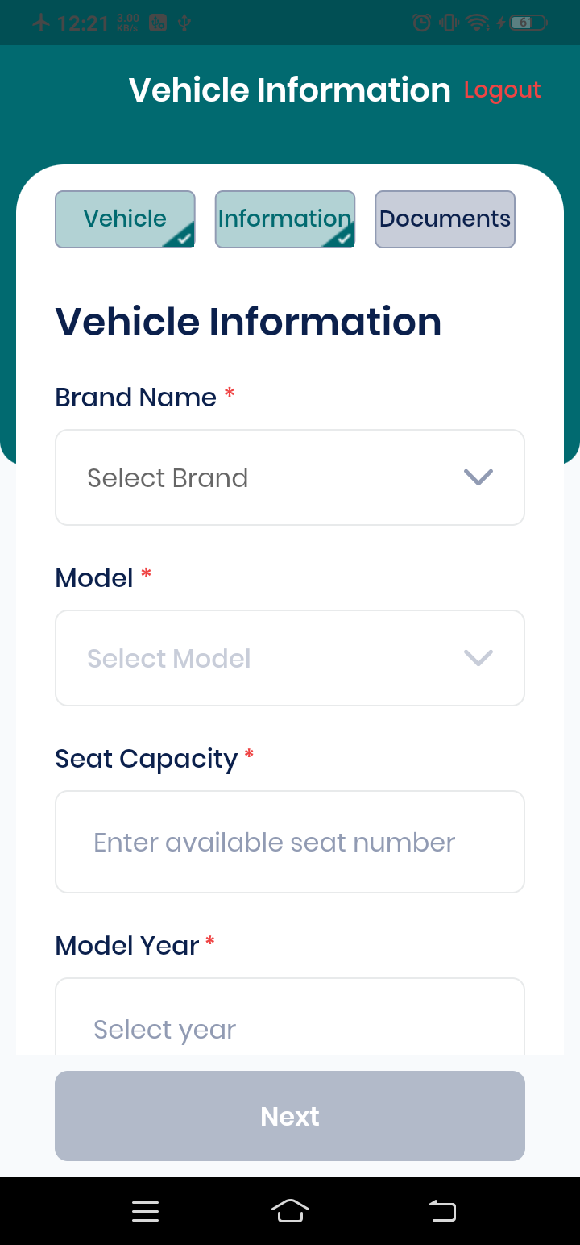Tap the alarm clock status icon
580x1245 pixels.
pyautogui.click(x=421, y=23)
